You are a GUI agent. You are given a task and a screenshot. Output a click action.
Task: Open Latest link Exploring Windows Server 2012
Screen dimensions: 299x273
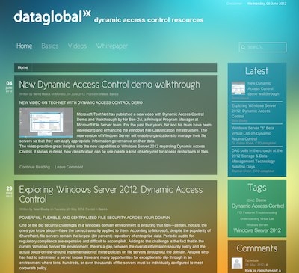[x=253, y=111]
